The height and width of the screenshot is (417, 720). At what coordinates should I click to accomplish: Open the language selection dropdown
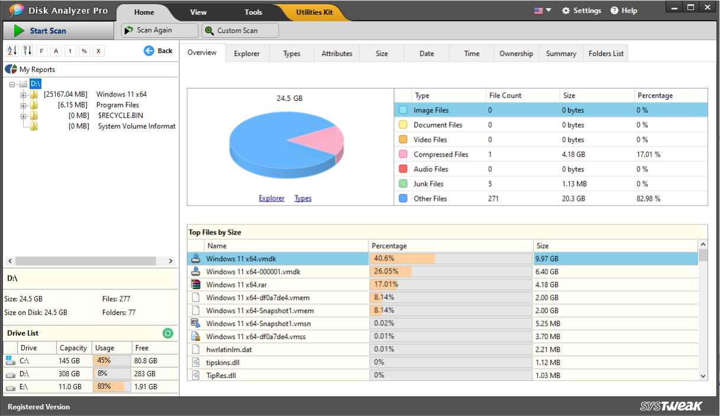tap(542, 10)
